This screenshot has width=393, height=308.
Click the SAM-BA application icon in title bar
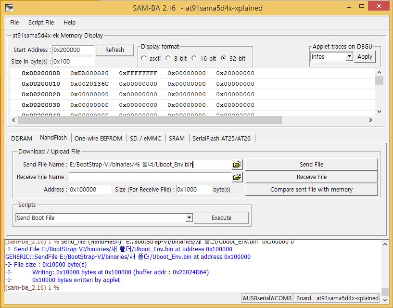click(x=9, y=8)
